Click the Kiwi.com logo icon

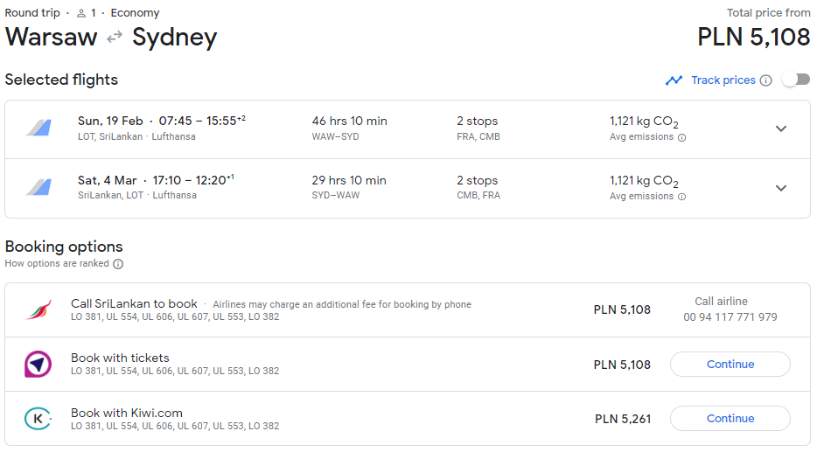click(x=38, y=418)
